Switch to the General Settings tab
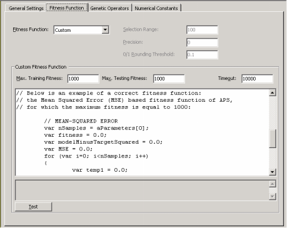The height and width of the screenshot is (228, 287). click(x=26, y=8)
